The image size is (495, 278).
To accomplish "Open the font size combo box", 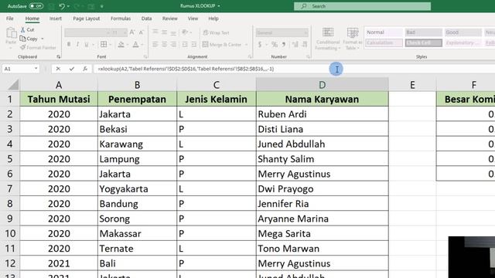I will pyautogui.click(x=119, y=32).
